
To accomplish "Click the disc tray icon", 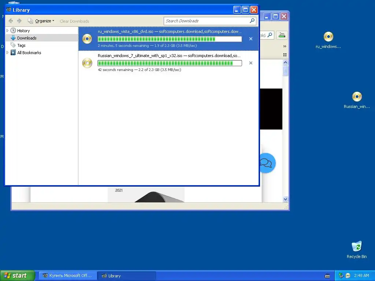I will point(348,276).
